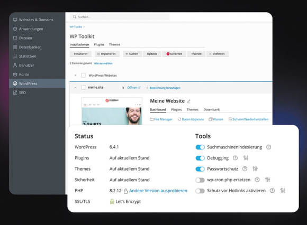
Task: Open wp-cron.php ersetzen settings sliders icon
Action: pyautogui.click(x=267, y=180)
